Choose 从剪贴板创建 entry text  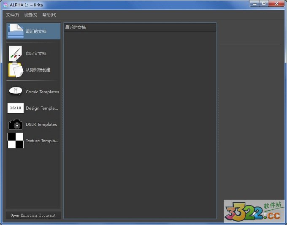[x=38, y=70]
